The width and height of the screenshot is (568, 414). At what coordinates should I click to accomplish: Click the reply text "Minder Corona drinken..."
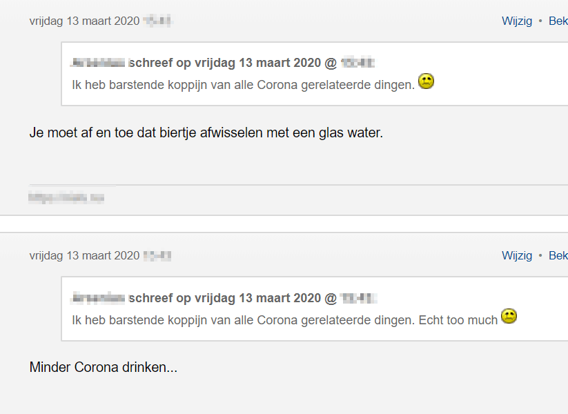pyautogui.click(x=103, y=367)
